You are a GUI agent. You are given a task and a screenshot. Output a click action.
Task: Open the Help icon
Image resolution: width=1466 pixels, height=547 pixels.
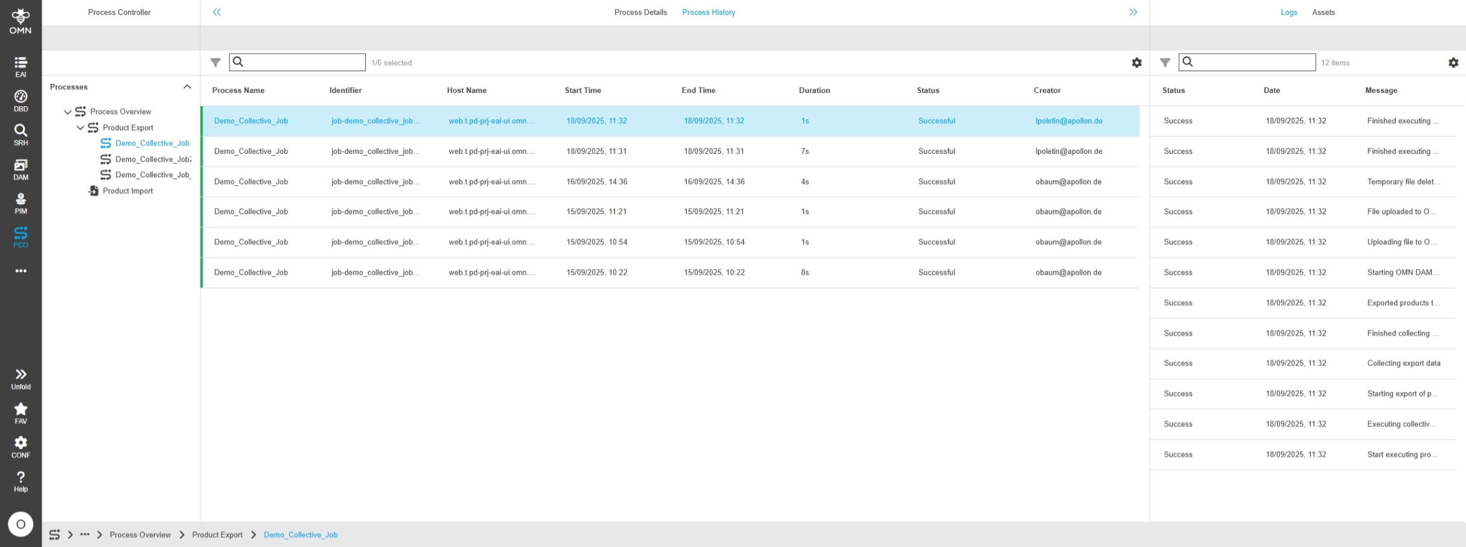click(x=21, y=481)
